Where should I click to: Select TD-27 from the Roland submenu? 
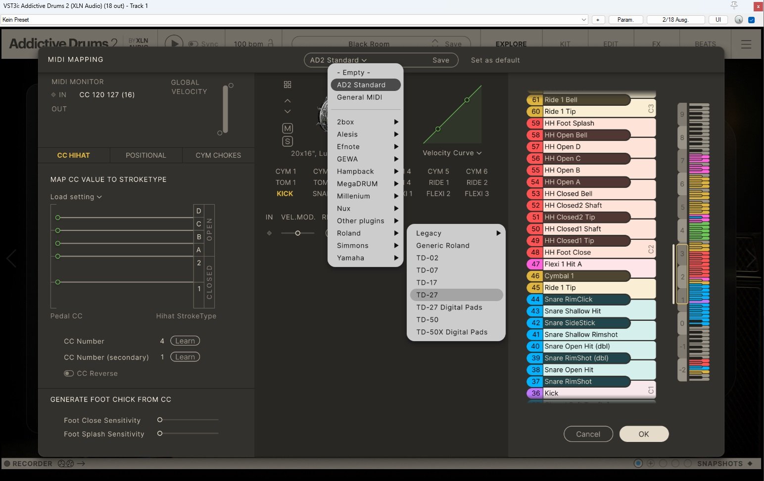click(427, 295)
